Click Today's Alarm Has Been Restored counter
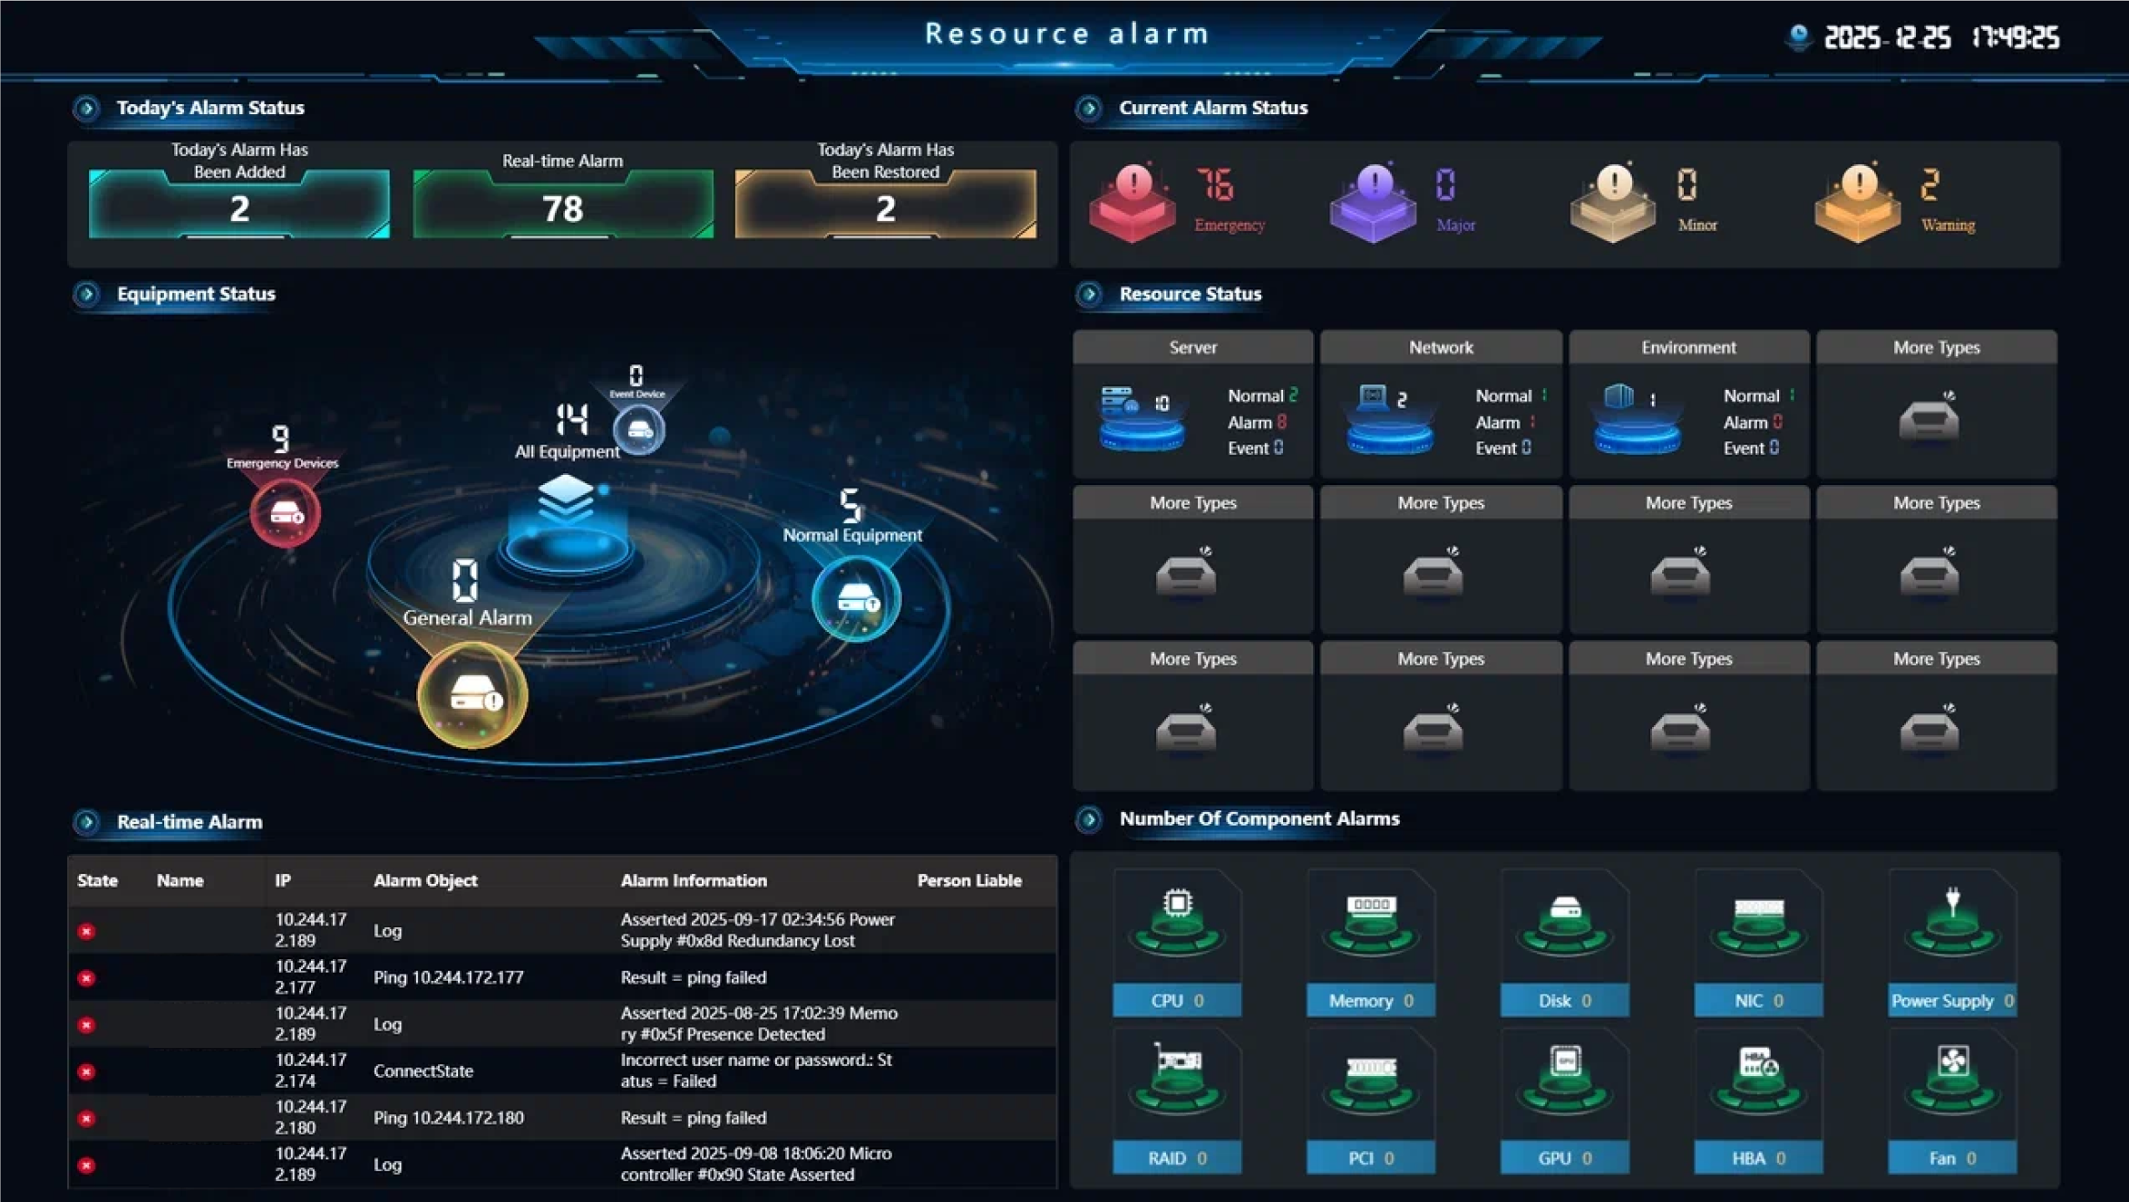Viewport: 2129px width, 1202px height. coord(885,208)
